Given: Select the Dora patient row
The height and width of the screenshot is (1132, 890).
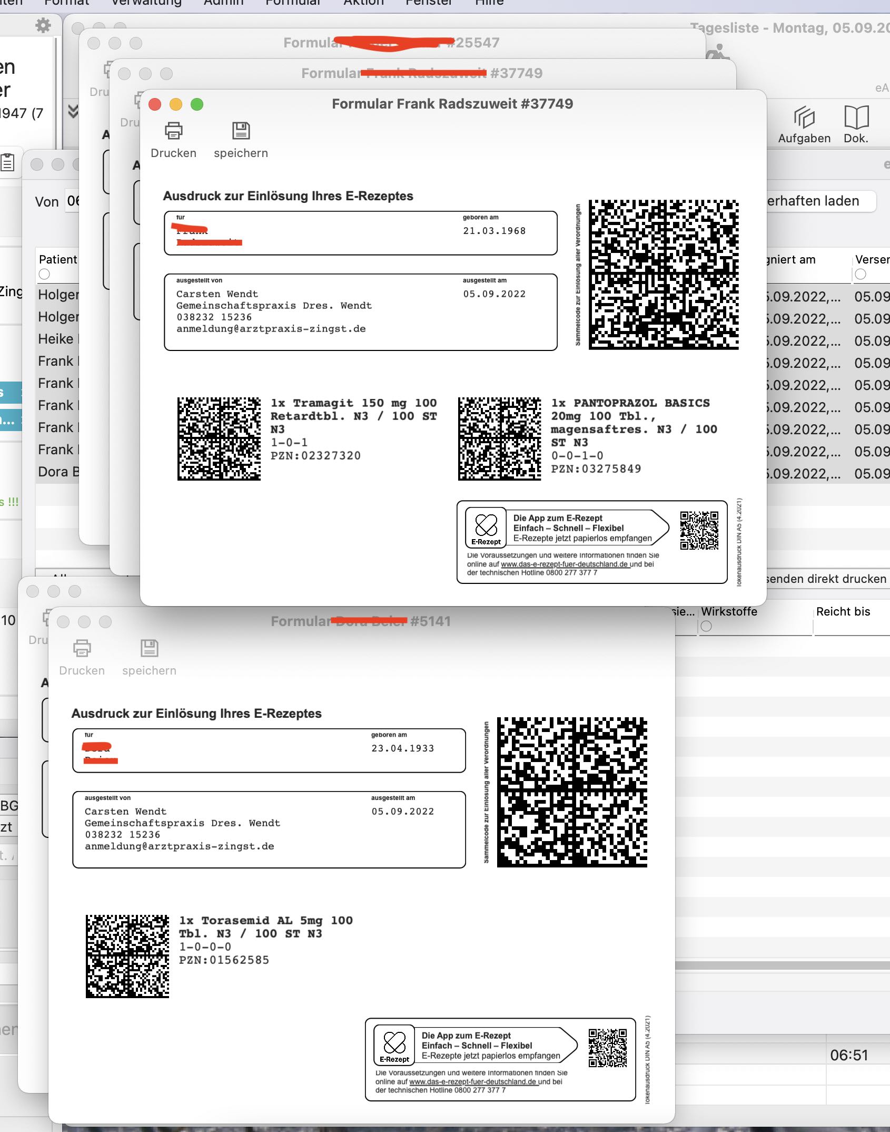Looking at the screenshot, I should [x=58, y=472].
